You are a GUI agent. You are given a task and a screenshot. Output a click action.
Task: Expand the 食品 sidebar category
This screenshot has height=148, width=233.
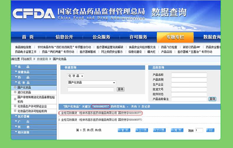pos(34,67)
